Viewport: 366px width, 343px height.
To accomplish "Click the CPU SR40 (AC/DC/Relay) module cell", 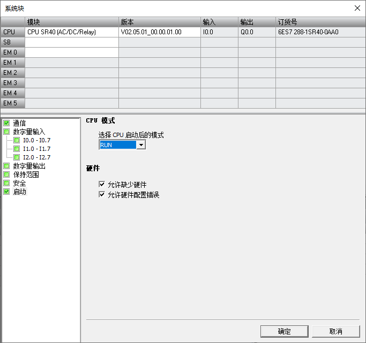I will (72, 32).
